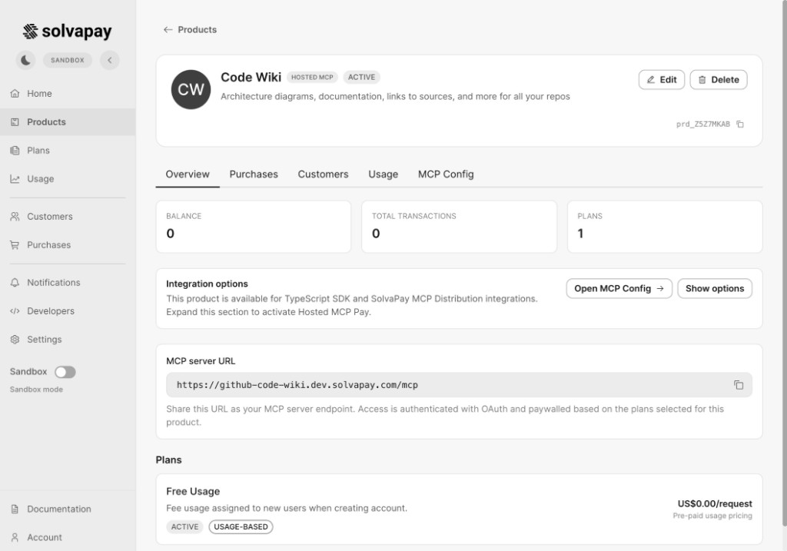Select the Plans icon in the sidebar
The width and height of the screenshot is (787, 551).
[14, 150]
